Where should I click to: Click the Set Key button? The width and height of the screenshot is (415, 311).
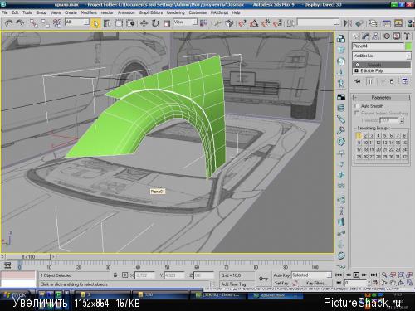tap(281, 283)
